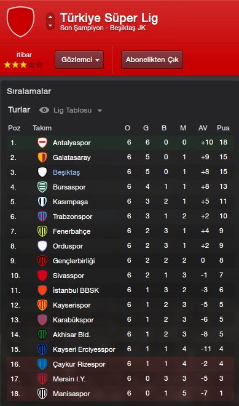The width and height of the screenshot is (239, 406).
Task: Click the Trabzonspor club badge
Action: [x=42, y=217]
